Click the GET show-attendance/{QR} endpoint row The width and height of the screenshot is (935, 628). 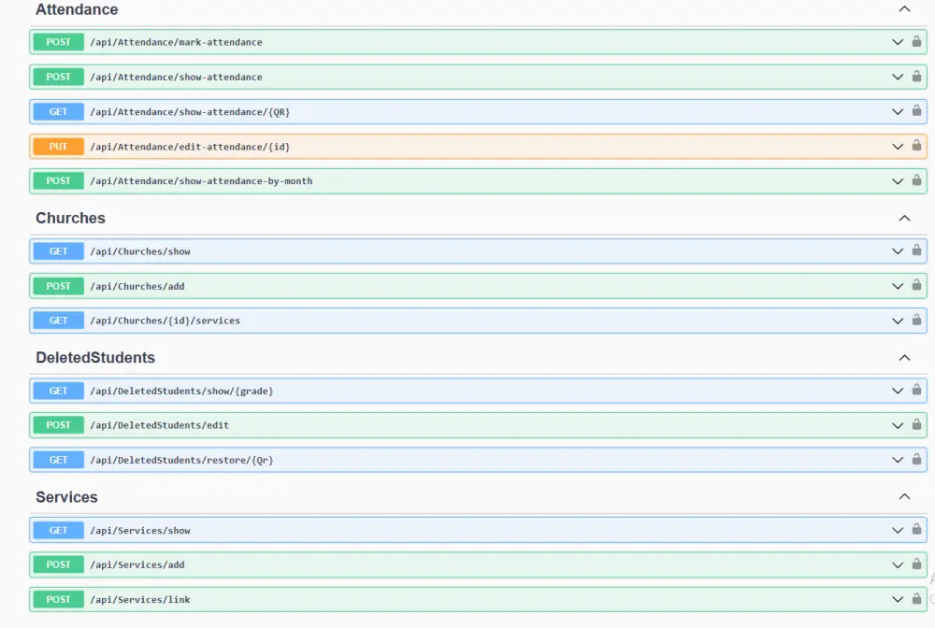coord(467,111)
